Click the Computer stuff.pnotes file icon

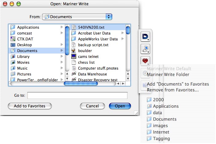coord(74,68)
